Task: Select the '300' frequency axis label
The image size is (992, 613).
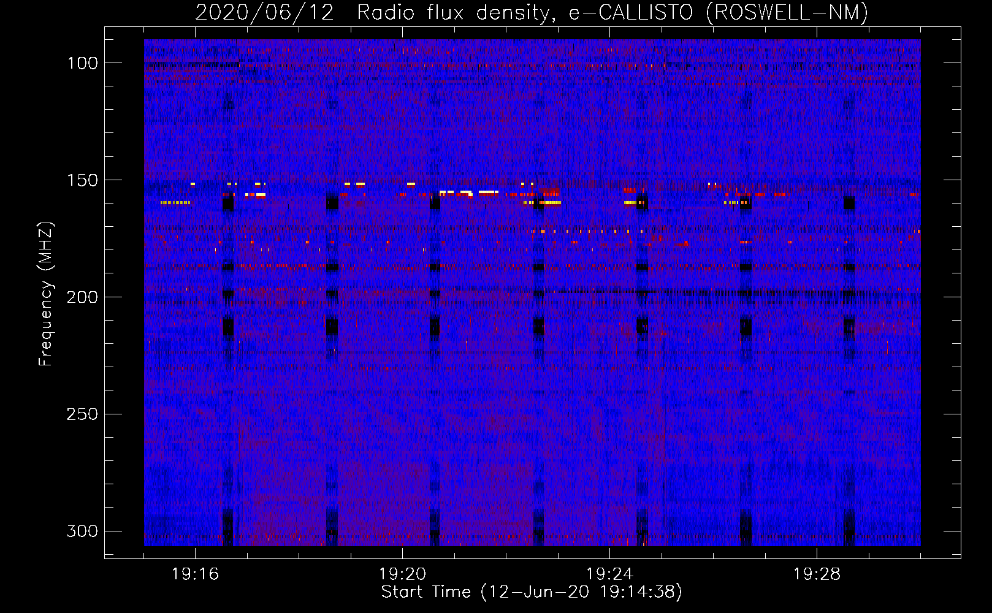Action: click(82, 531)
